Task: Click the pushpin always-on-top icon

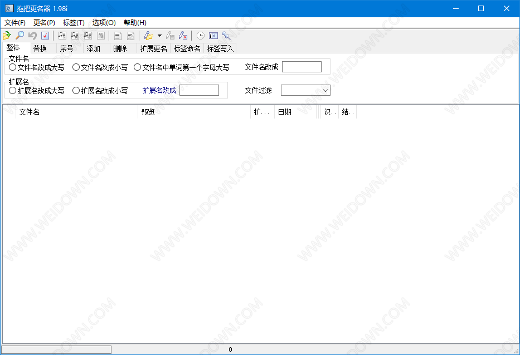Action: click(226, 36)
